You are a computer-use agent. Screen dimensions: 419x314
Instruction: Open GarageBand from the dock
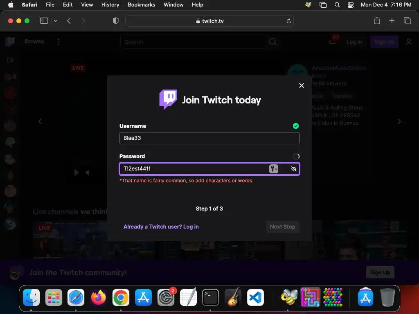233,298
